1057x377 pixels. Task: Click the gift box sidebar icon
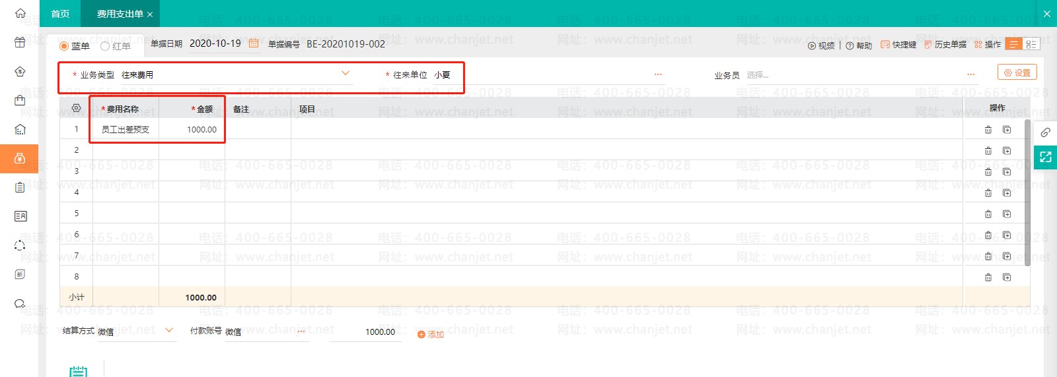[20, 42]
